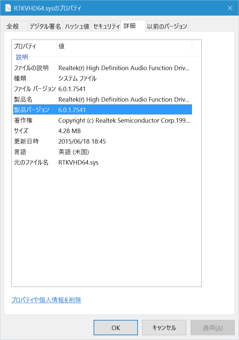
Task: Open the デジタル署名 tab
Action: point(45,26)
